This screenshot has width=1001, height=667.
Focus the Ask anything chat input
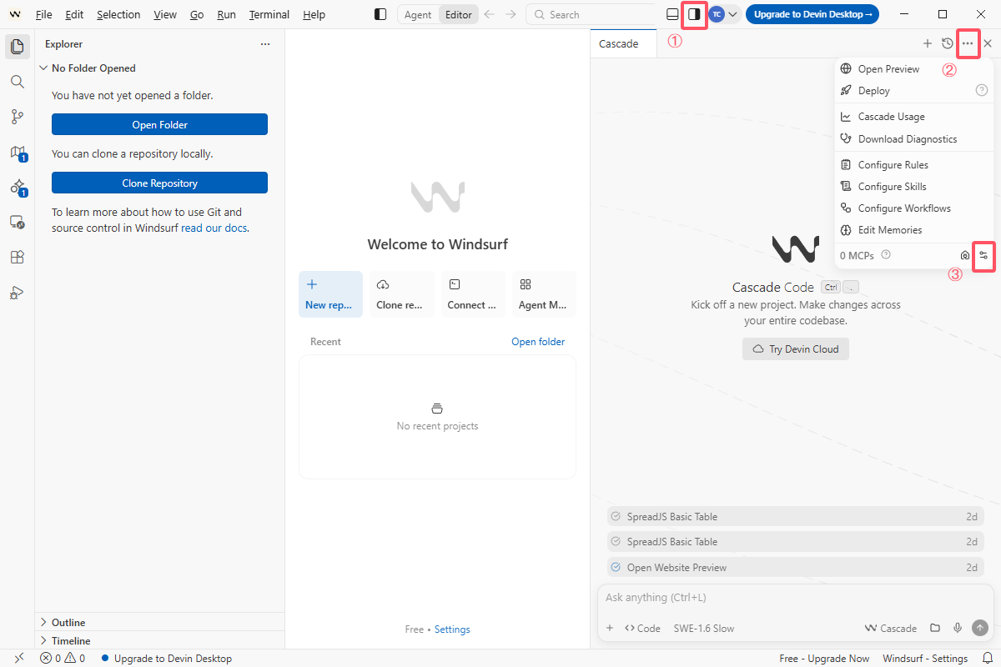click(x=796, y=598)
